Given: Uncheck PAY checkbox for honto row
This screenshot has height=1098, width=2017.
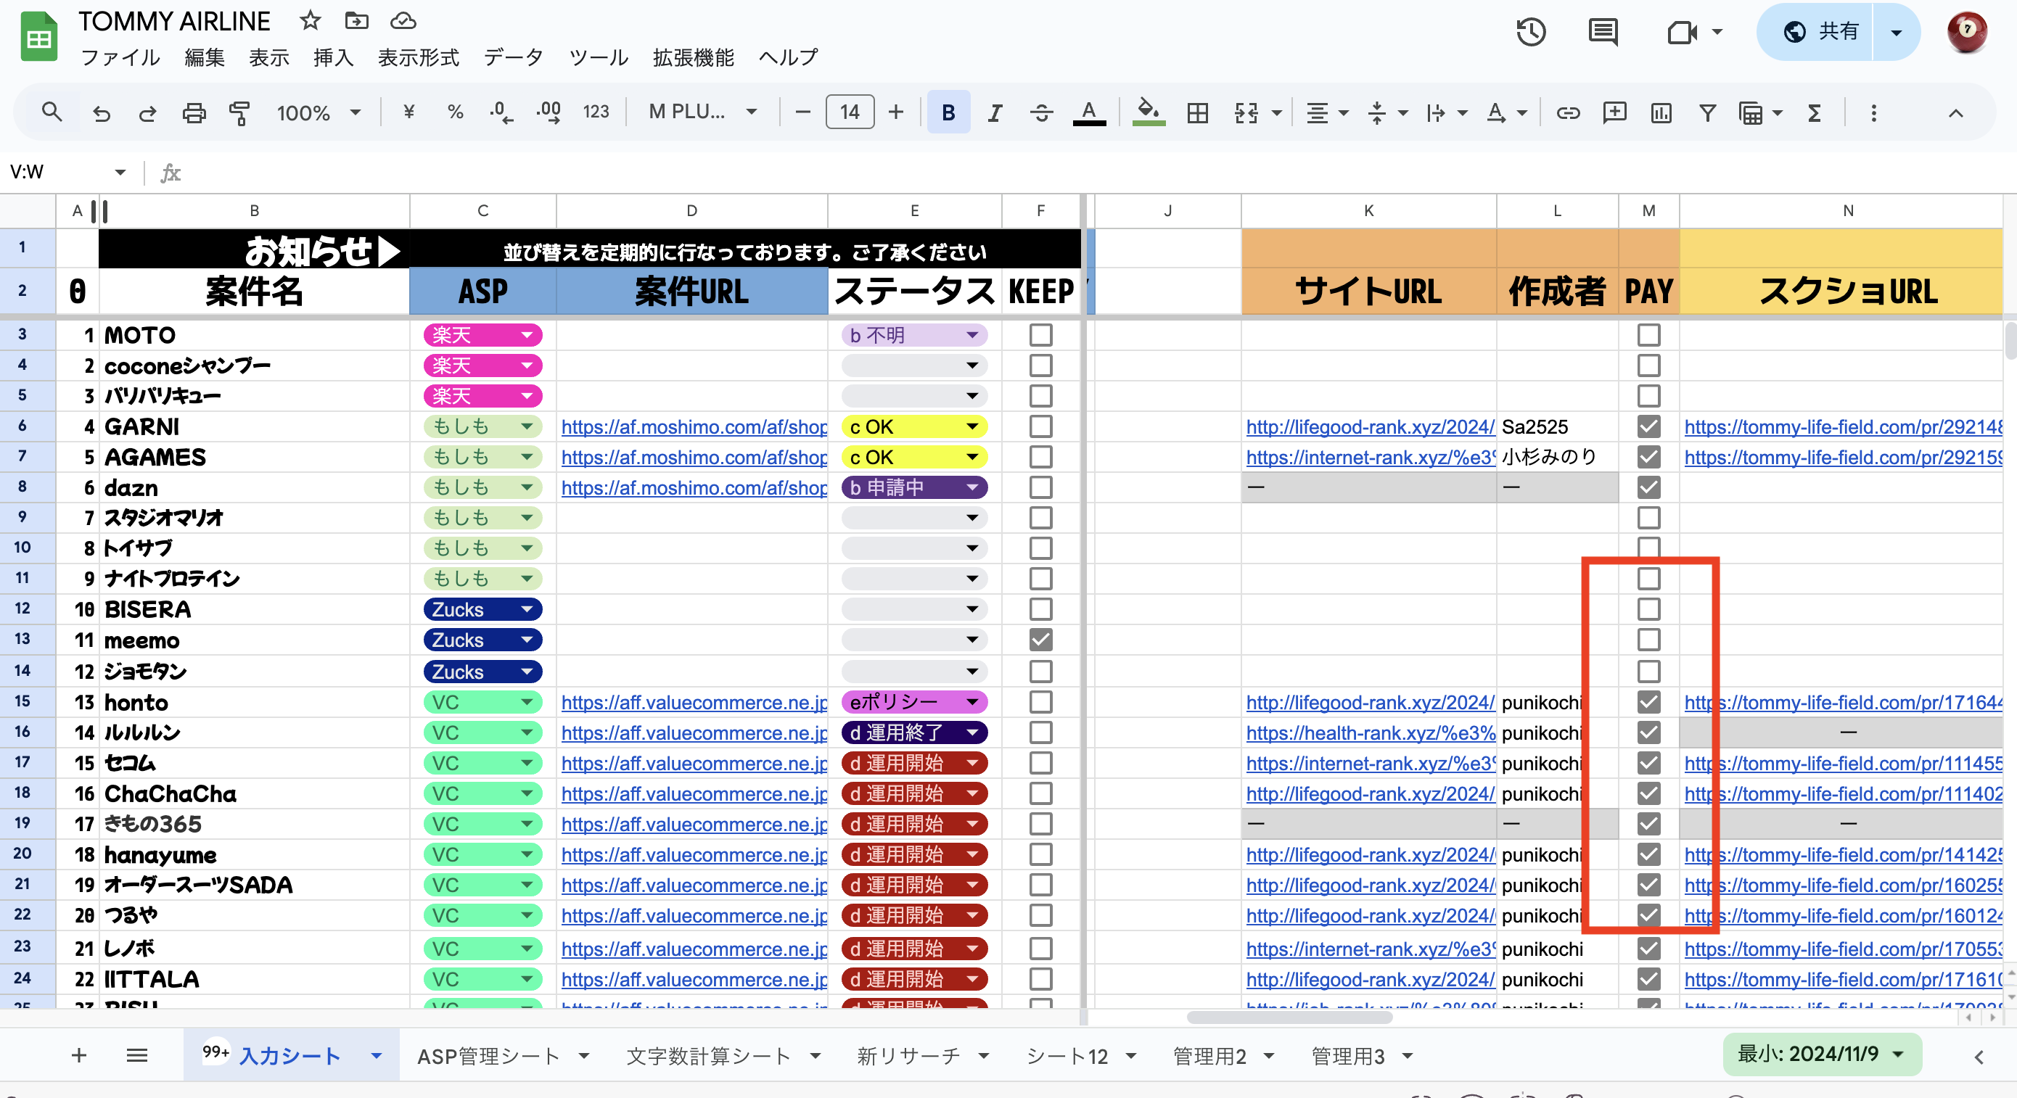Looking at the screenshot, I should [x=1649, y=702].
